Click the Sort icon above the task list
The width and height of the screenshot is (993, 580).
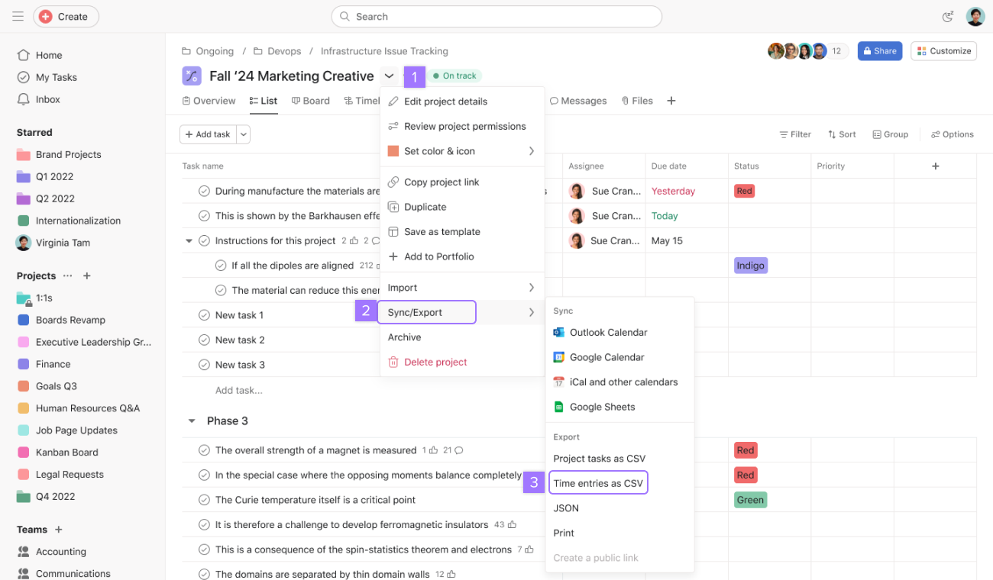[x=832, y=134]
